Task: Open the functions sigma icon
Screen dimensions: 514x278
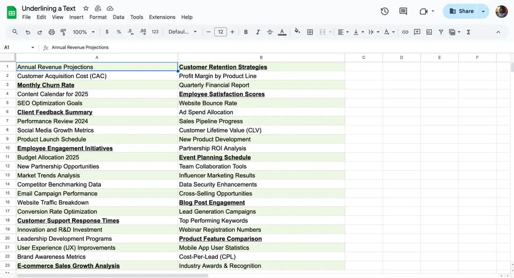Action: tap(468, 32)
